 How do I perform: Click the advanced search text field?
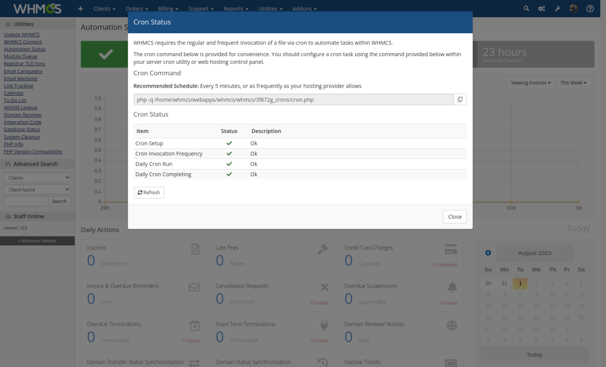(x=26, y=201)
